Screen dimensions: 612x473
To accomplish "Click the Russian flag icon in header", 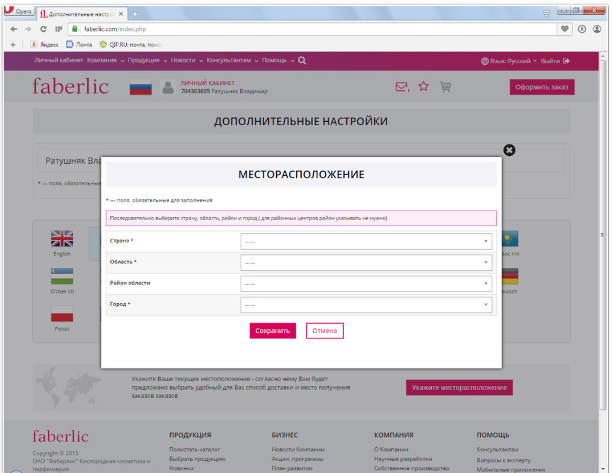I will (x=140, y=87).
